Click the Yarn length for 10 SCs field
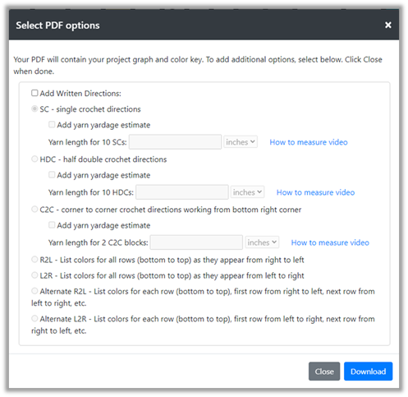The image size is (408, 397). coord(175,141)
